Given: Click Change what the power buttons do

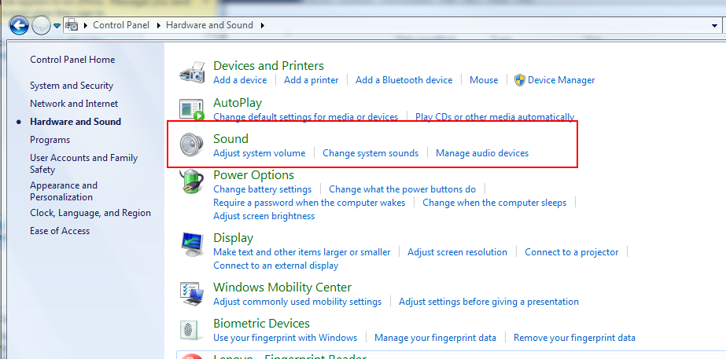Looking at the screenshot, I should tap(403, 189).
